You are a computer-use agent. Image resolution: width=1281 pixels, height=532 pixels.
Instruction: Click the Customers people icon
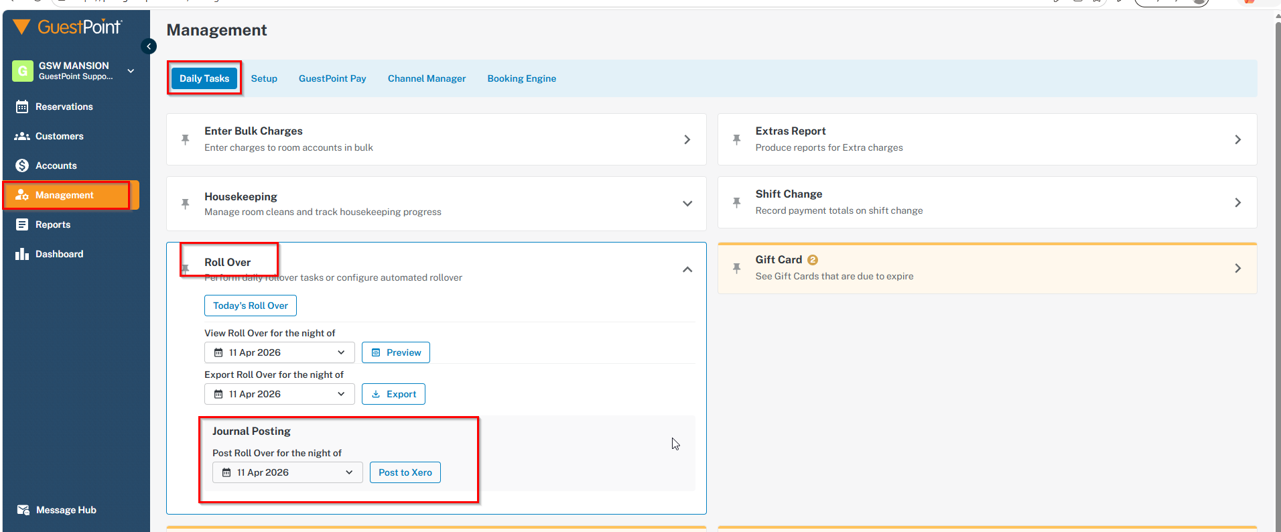tap(22, 136)
